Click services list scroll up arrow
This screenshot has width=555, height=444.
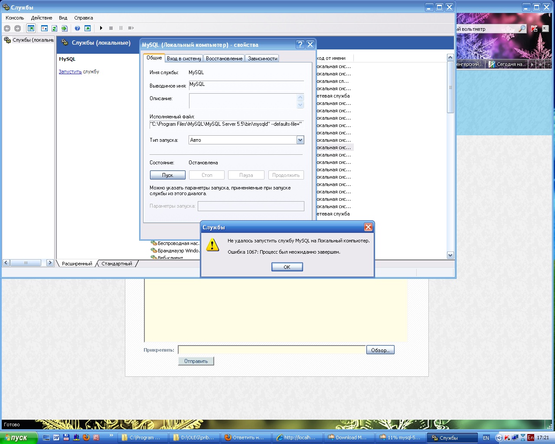pos(450,58)
